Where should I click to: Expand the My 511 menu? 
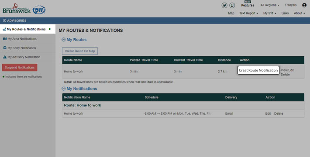point(270,13)
